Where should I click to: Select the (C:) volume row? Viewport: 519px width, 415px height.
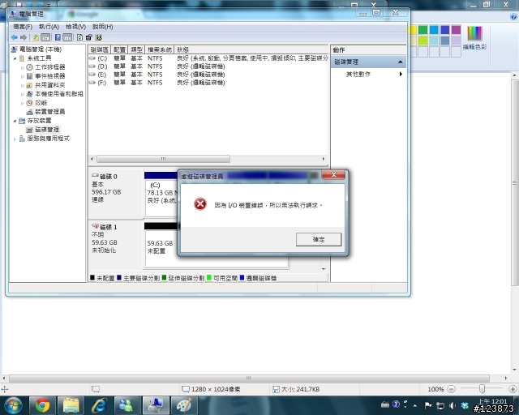click(x=208, y=58)
